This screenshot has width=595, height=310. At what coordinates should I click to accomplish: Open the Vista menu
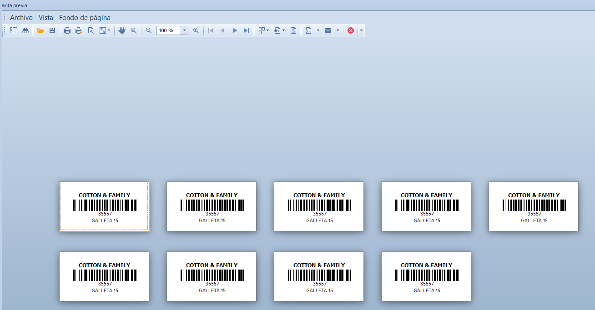[46, 18]
